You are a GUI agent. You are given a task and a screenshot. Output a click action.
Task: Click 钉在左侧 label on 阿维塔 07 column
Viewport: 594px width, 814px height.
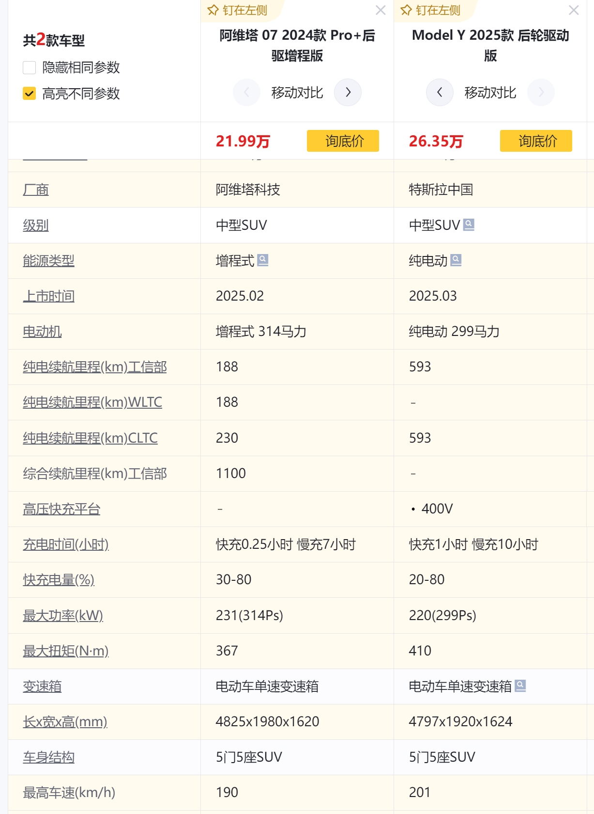coord(245,10)
